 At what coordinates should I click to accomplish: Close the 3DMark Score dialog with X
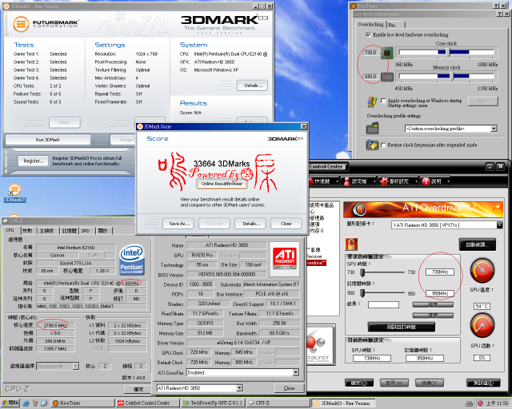point(303,126)
